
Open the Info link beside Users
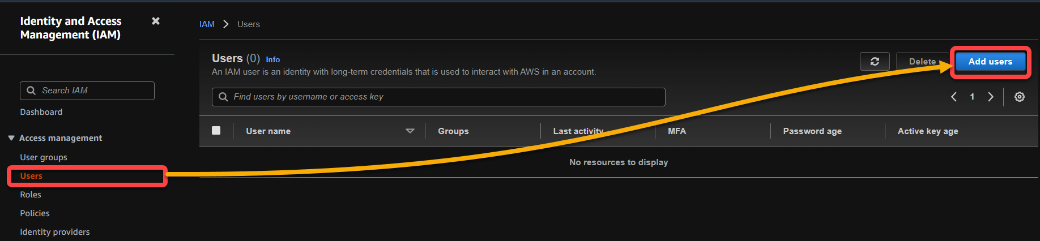click(x=273, y=59)
